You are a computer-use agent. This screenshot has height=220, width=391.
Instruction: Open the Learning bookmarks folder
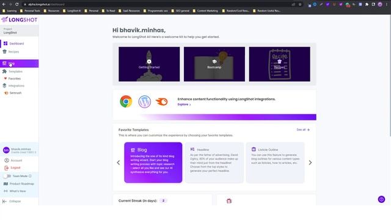click(x=10, y=11)
